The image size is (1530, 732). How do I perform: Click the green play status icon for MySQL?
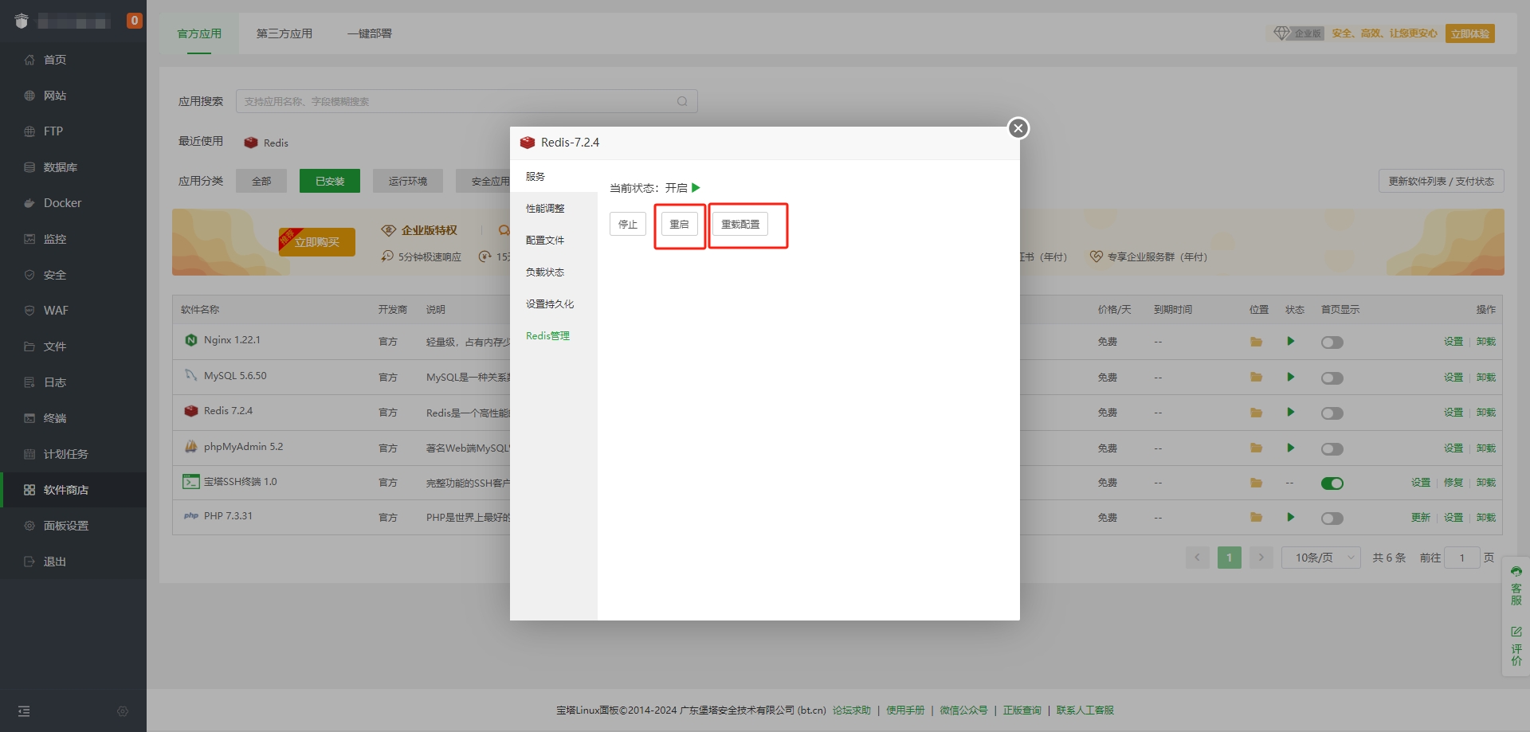1290,377
